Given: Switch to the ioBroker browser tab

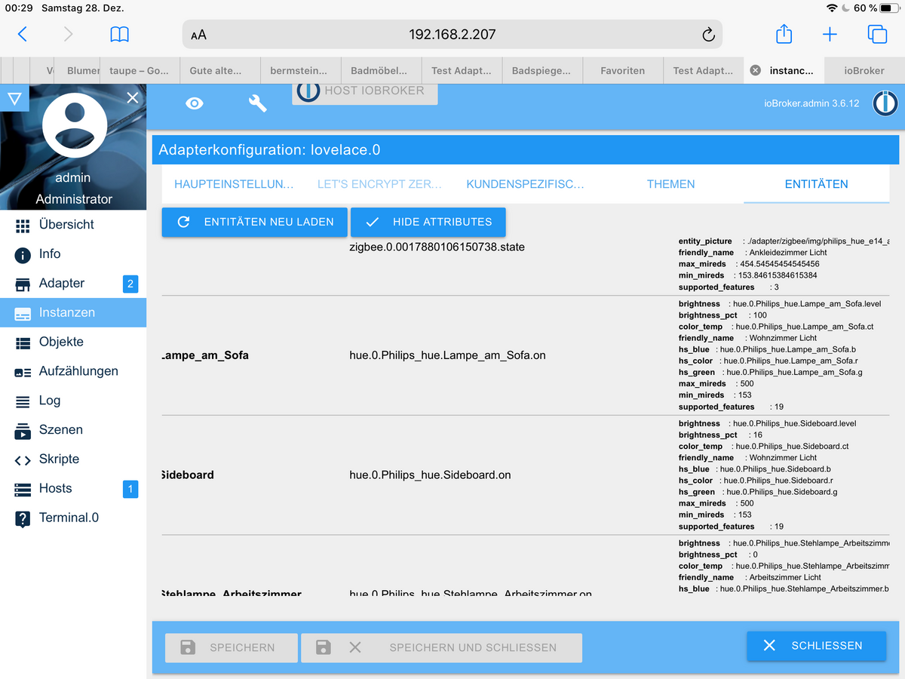Looking at the screenshot, I should click(864, 70).
